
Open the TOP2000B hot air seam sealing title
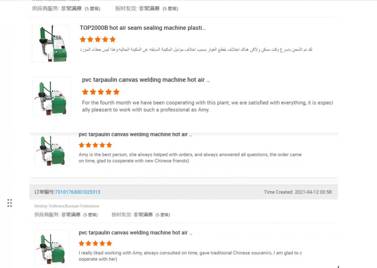pos(143,28)
